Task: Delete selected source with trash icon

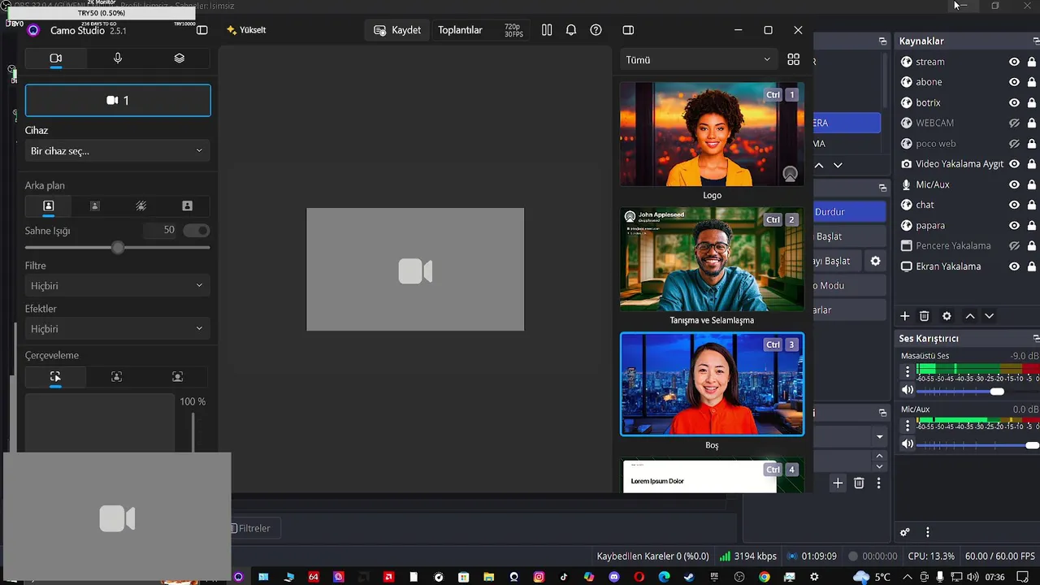Action: point(925,316)
